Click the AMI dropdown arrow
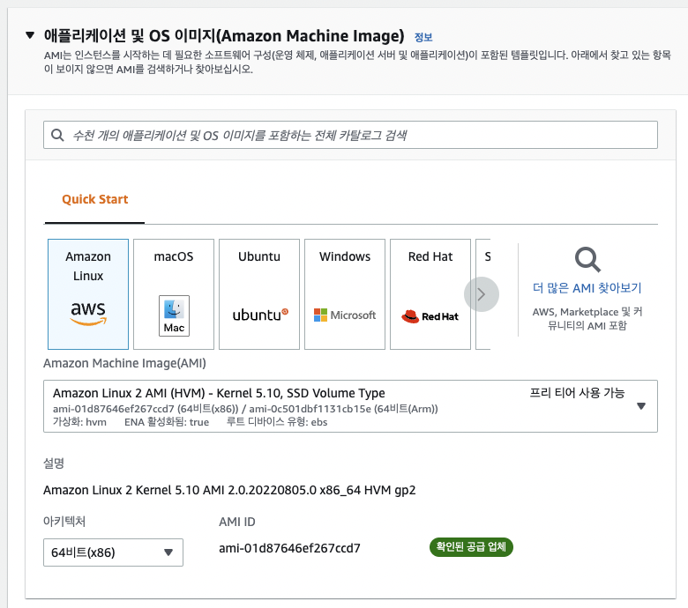688x608 pixels. point(641,406)
